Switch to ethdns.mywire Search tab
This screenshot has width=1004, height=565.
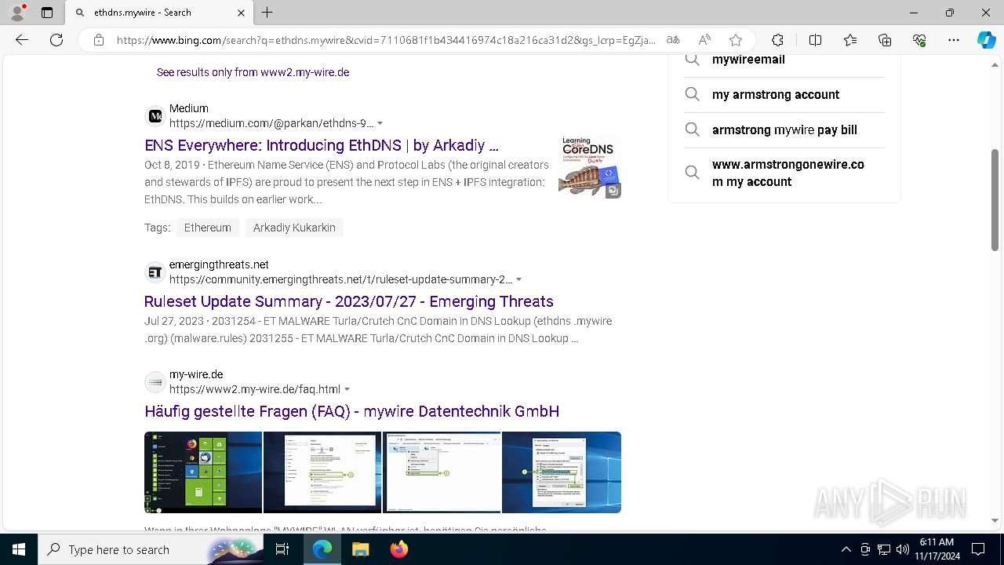click(x=159, y=13)
